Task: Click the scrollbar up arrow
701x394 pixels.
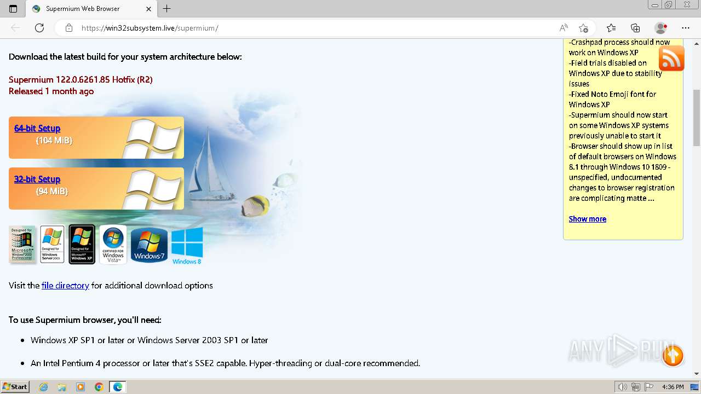Action: coord(697,43)
